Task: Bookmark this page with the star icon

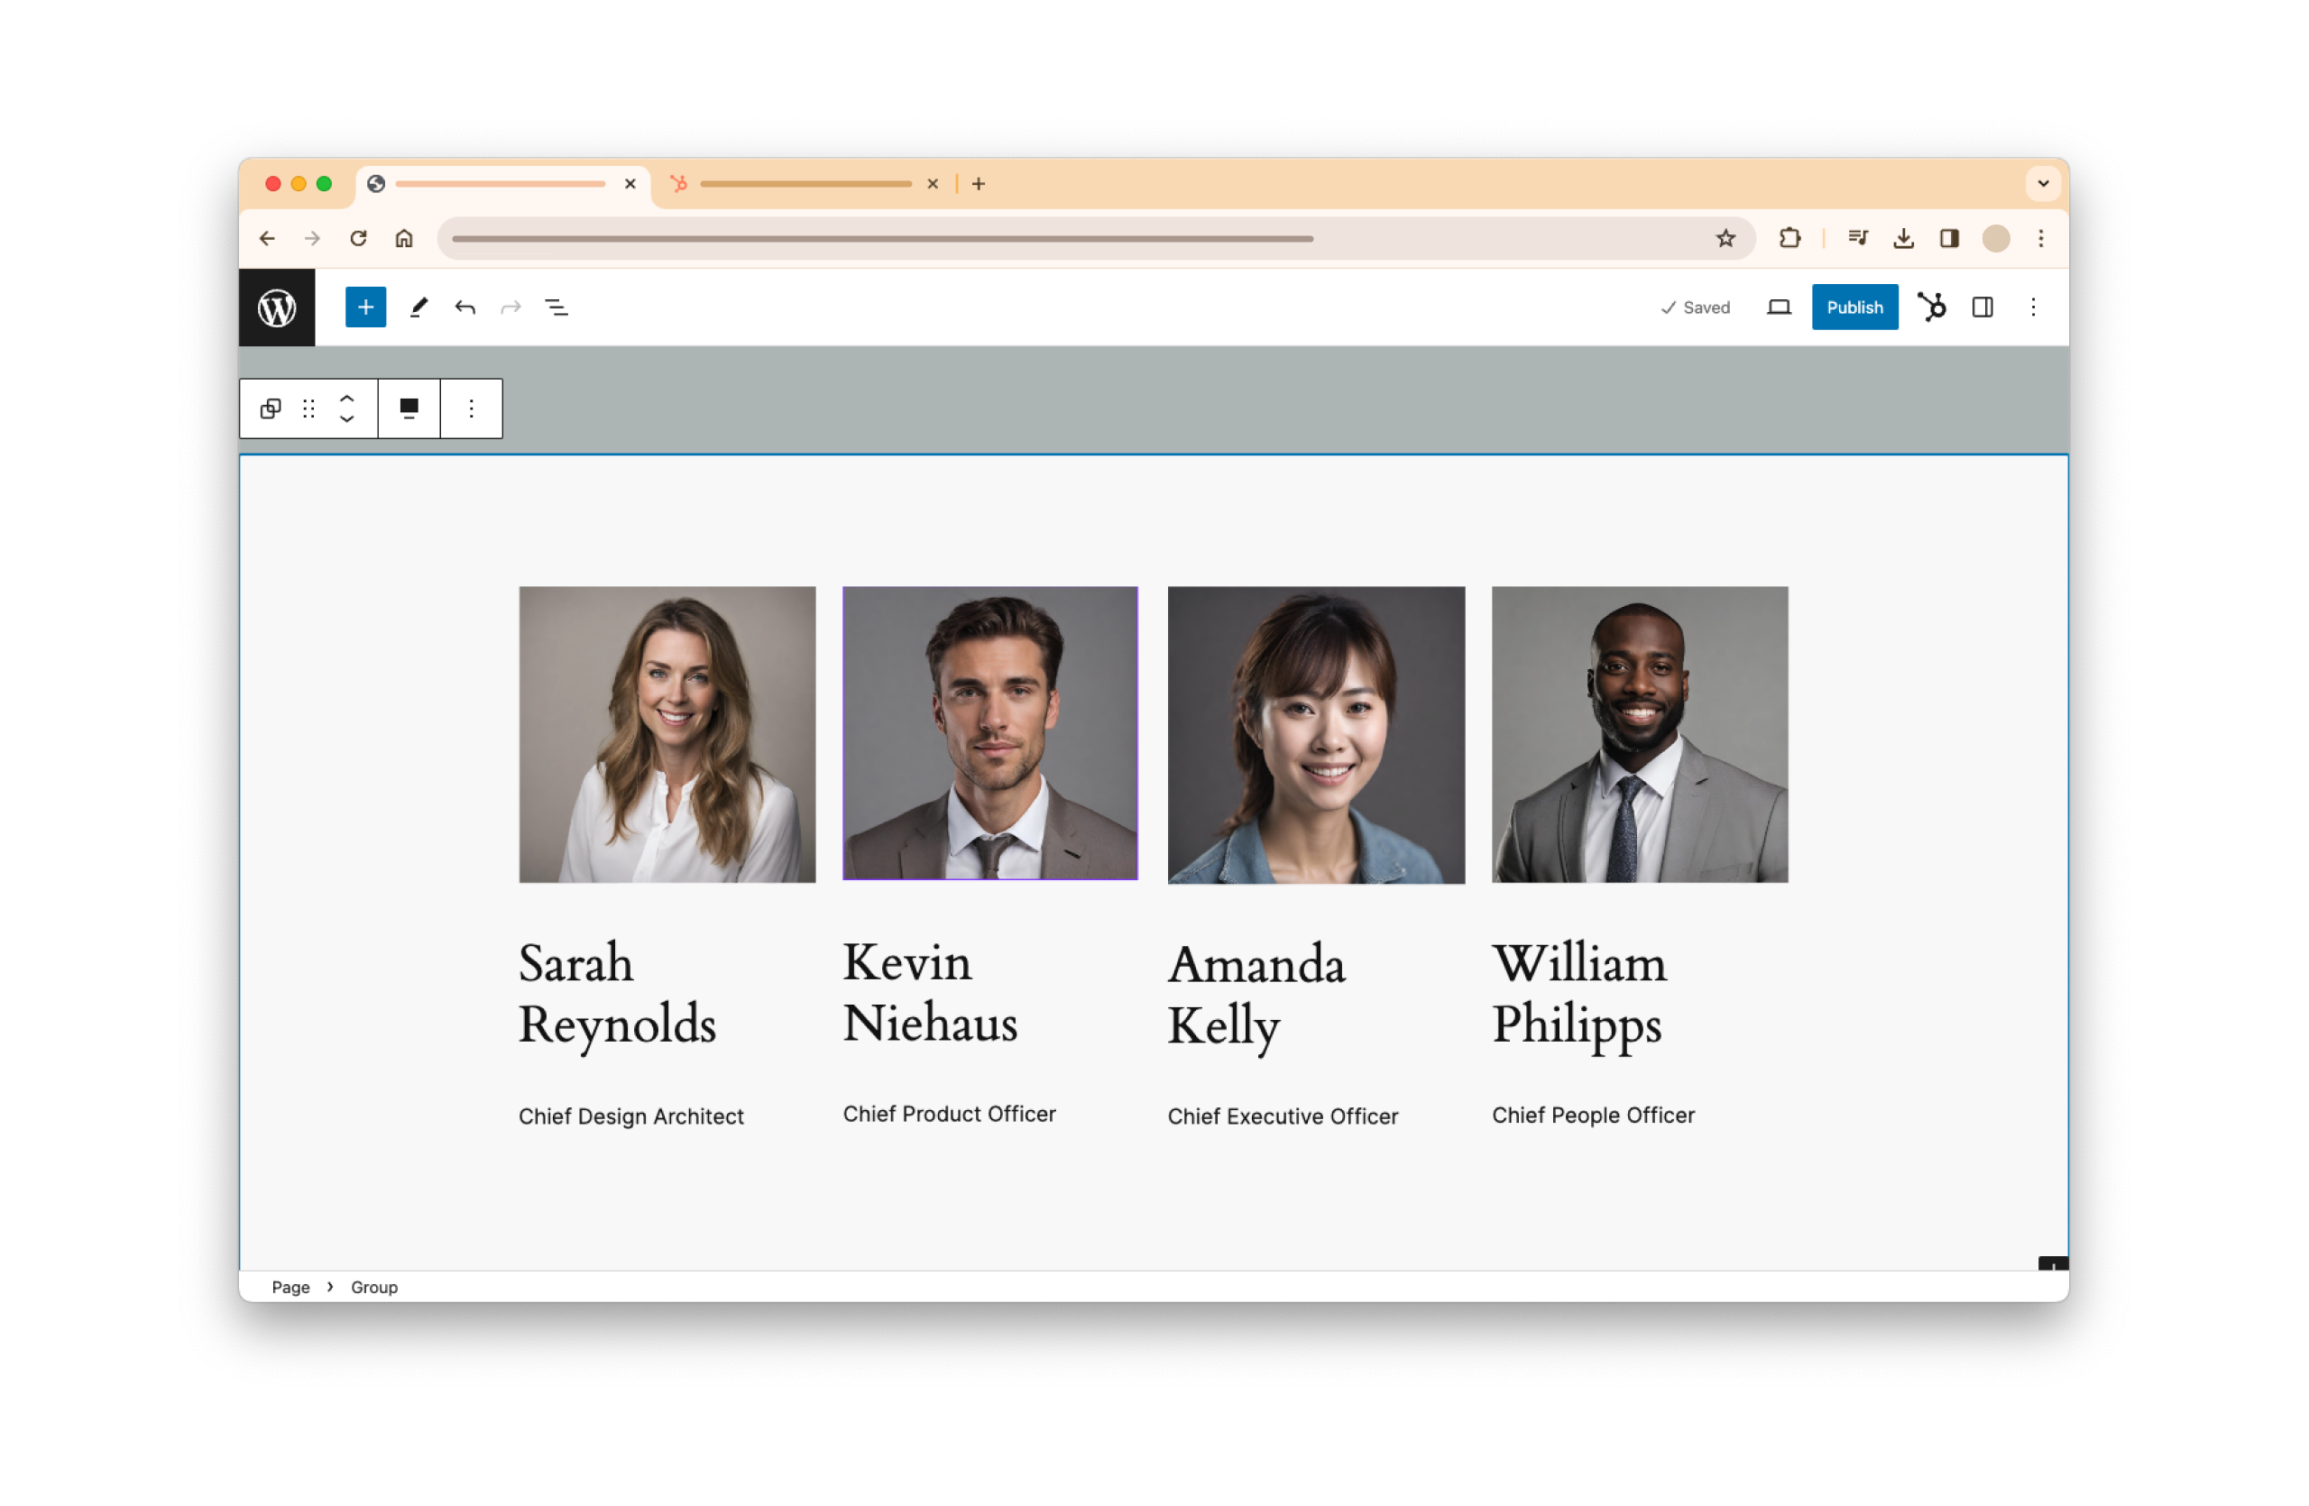Action: coord(1725,239)
